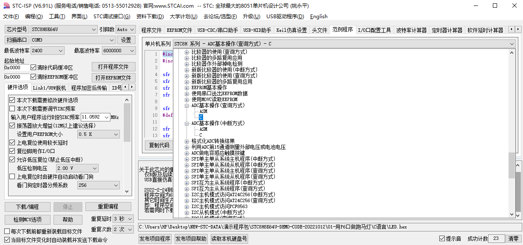Click the 检测MCU选项 button
The width and height of the screenshot is (523, 245).
[27, 220]
